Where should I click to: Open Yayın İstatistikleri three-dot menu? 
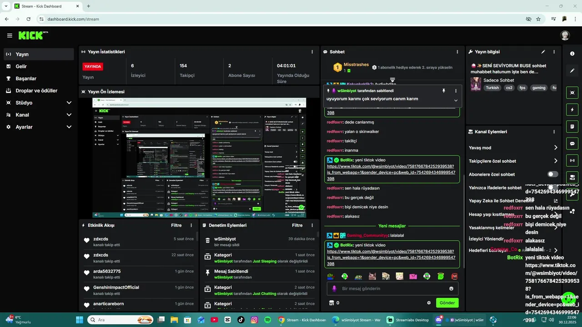click(x=312, y=52)
